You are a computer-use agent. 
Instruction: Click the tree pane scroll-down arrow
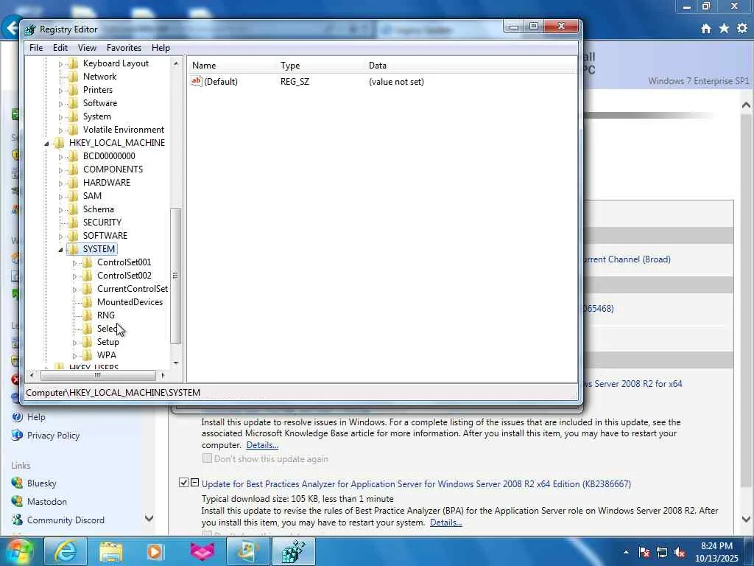coord(175,363)
